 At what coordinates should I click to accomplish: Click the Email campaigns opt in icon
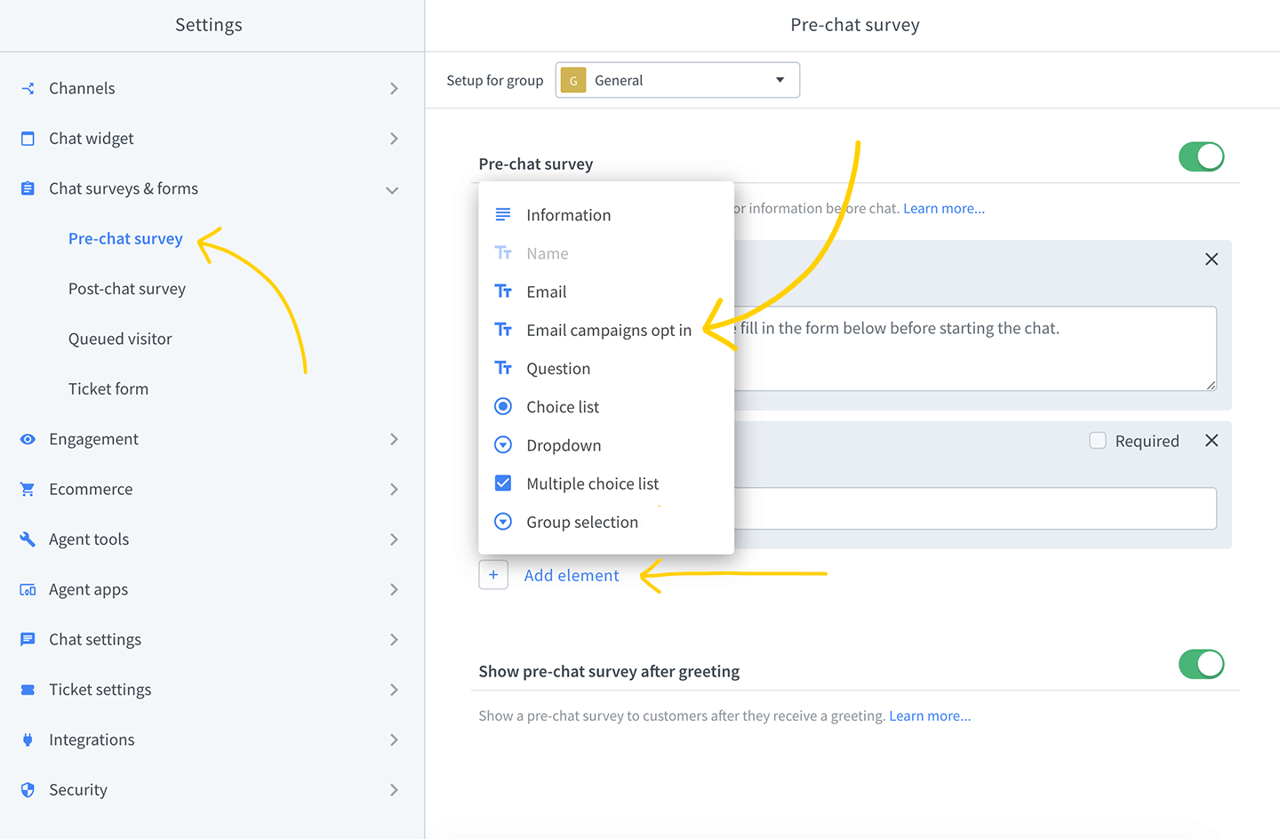(503, 330)
